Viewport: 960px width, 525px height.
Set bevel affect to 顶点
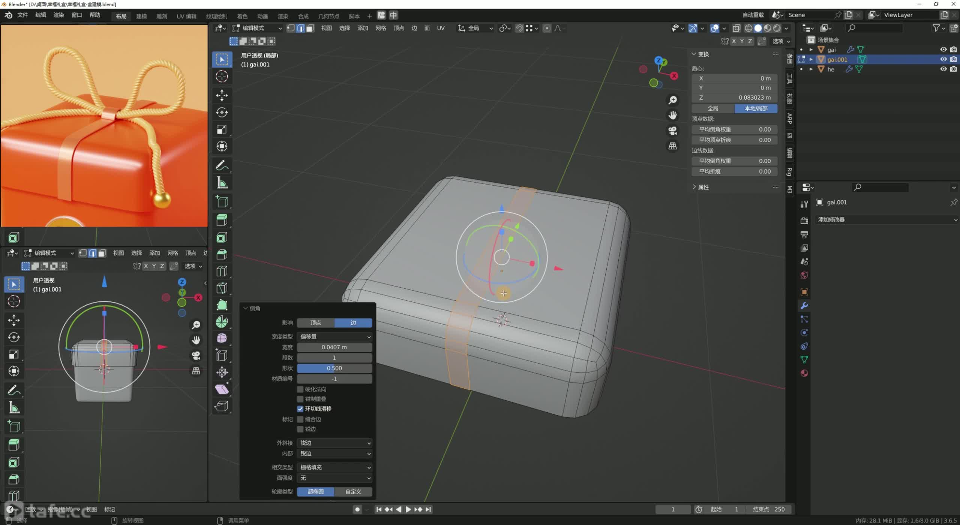click(x=315, y=322)
